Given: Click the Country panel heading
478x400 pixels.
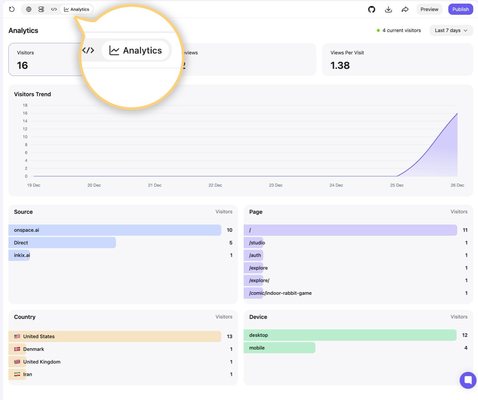Looking at the screenshot, I should coord(25,317).
